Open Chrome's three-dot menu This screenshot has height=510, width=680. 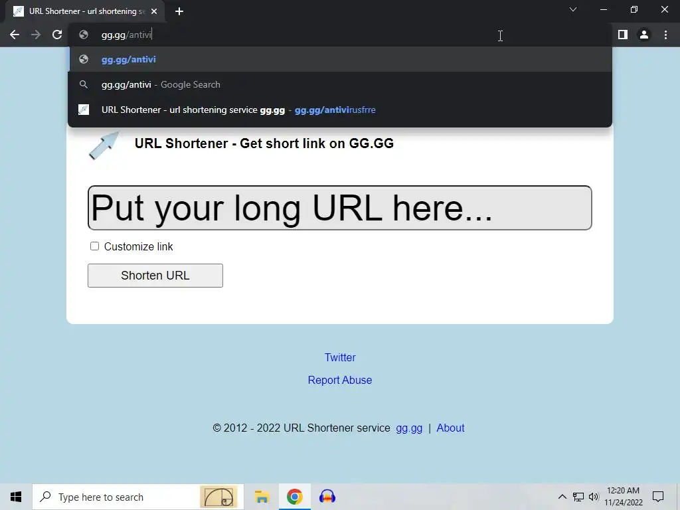click(665, 35)
